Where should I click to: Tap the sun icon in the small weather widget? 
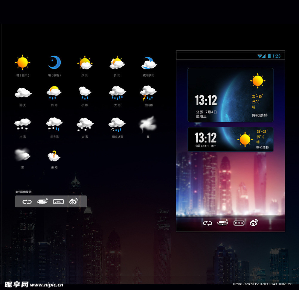click(245, 139)
